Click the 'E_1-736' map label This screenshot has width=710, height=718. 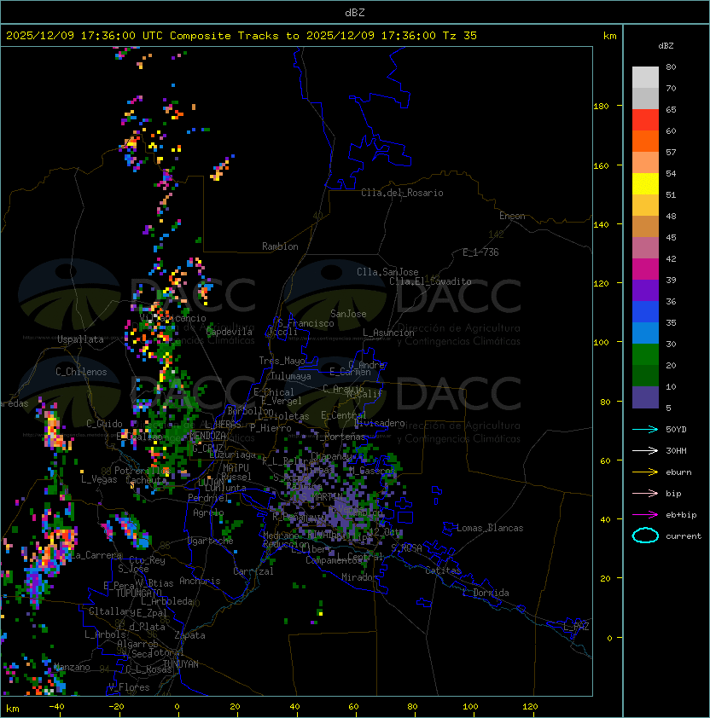coord(480,252)
